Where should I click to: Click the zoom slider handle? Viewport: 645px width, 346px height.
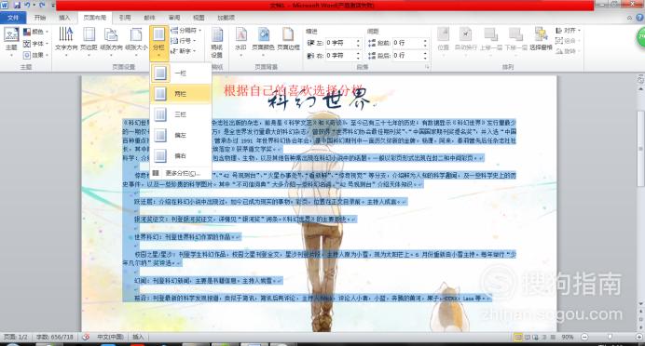pyautogui.click(x=610, y=337)
